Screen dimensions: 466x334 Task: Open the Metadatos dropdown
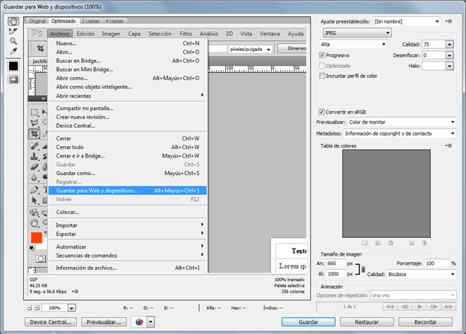click(400, 133)
